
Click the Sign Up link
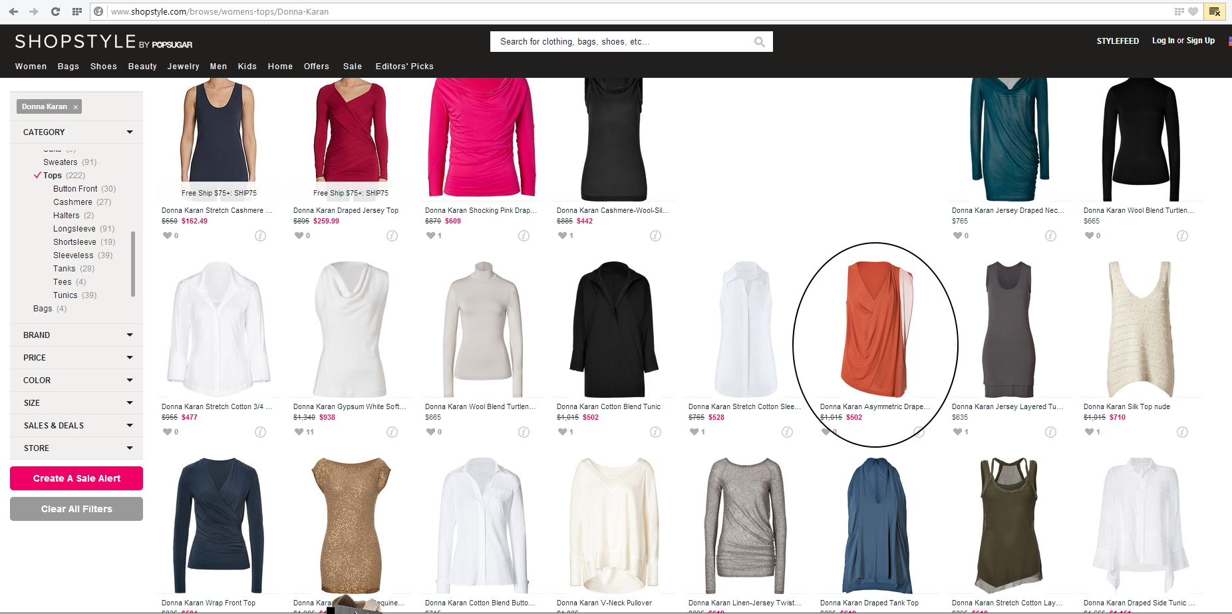pos(1201,41)
